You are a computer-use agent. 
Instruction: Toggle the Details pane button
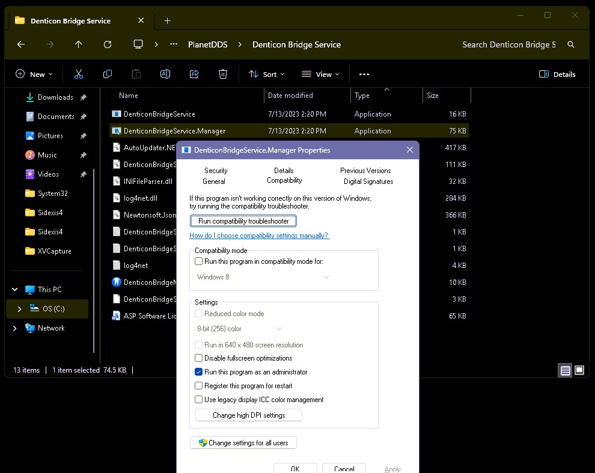(x=557, y=75)
